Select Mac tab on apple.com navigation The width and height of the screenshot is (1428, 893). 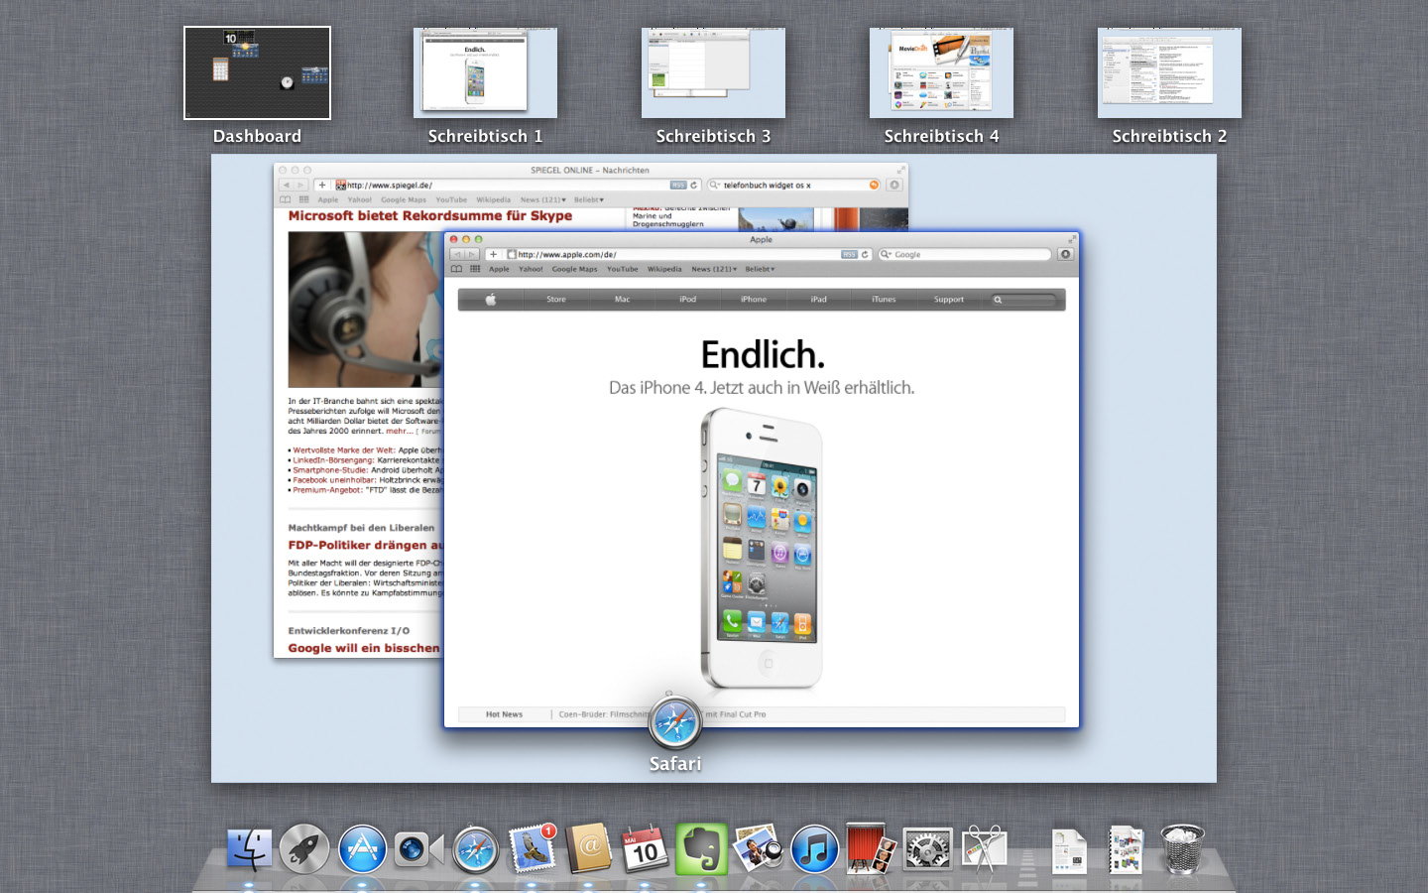coord(622,300)
